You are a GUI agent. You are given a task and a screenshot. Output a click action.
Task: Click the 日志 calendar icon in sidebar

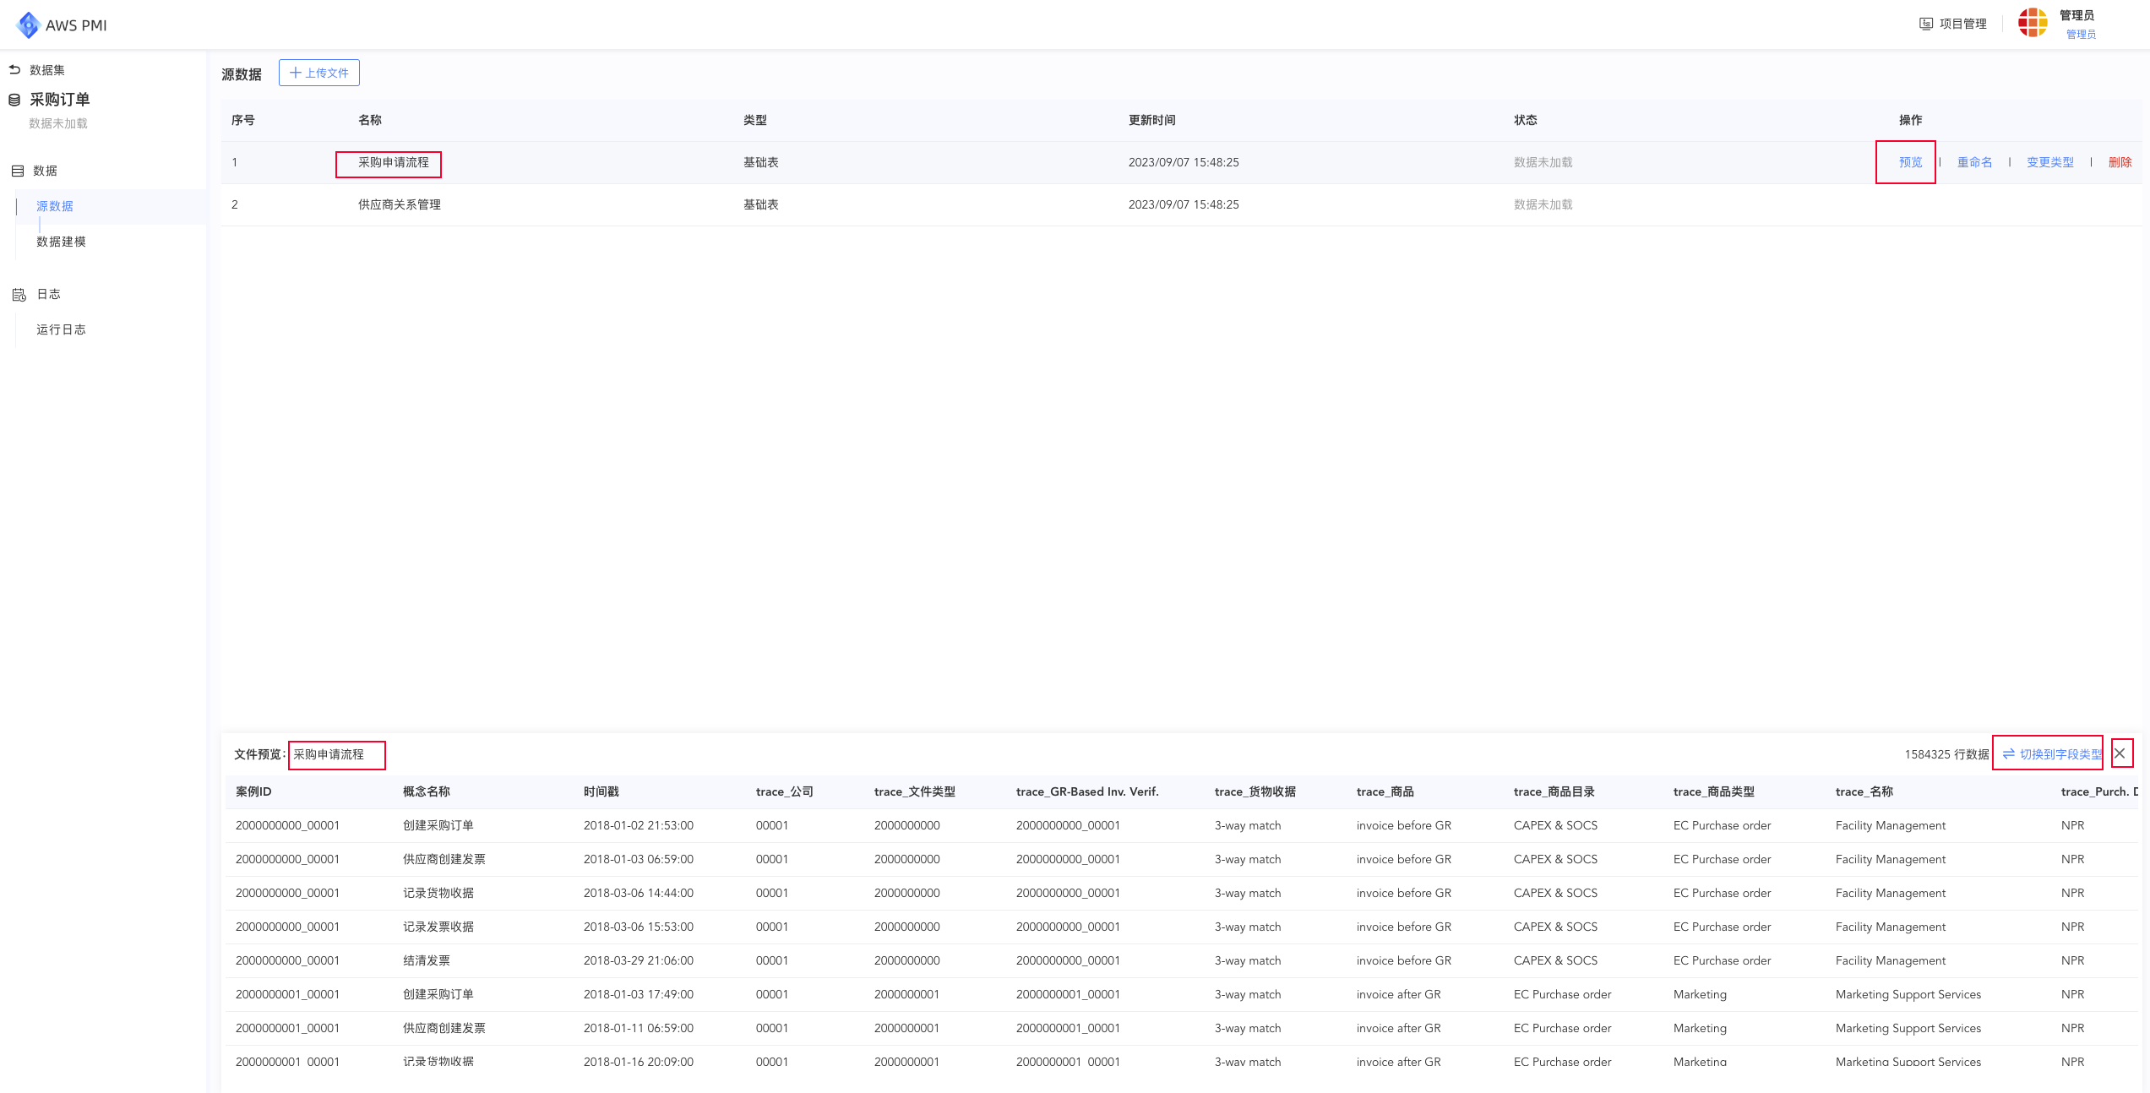(19, 294)
